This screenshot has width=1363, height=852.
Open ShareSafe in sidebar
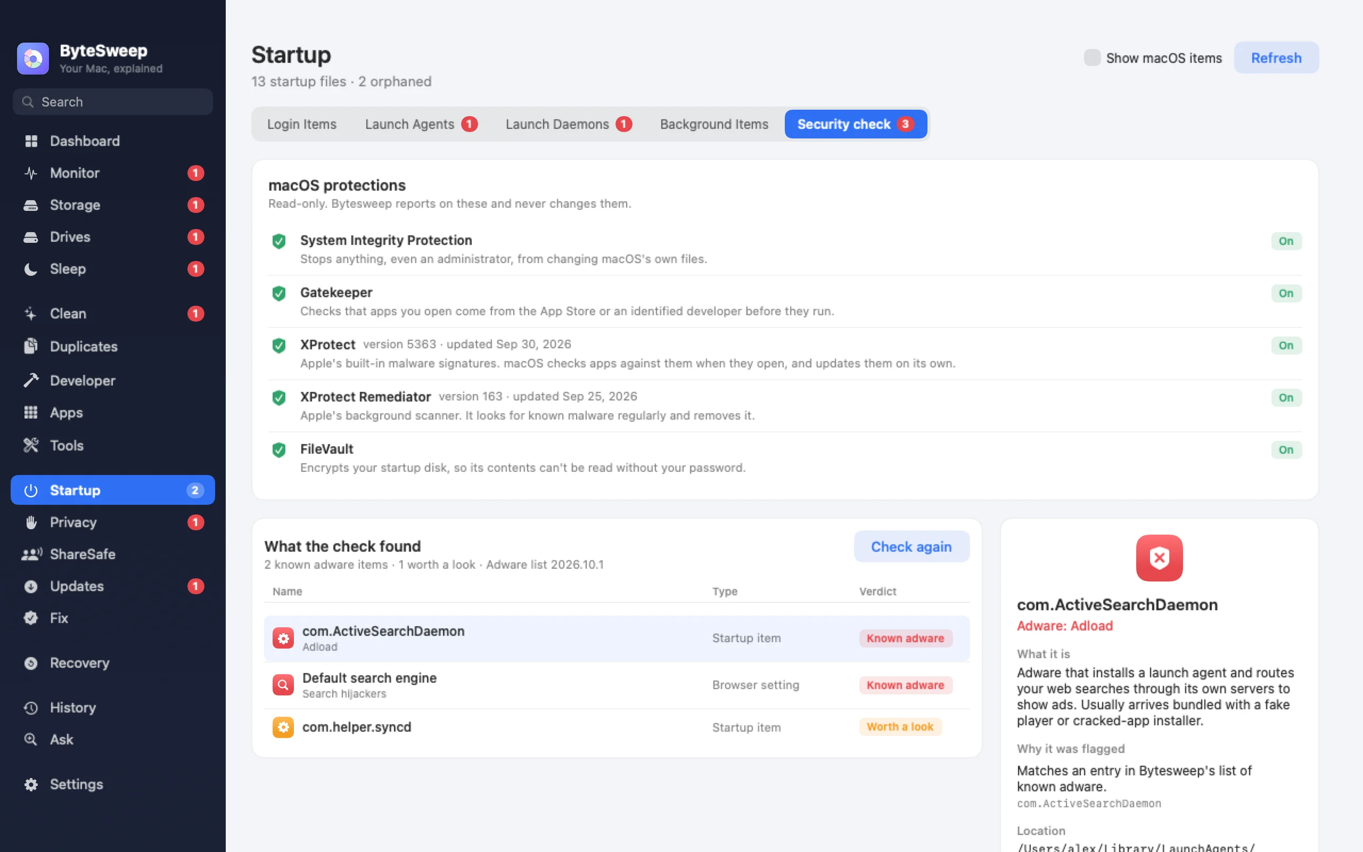[113, 554]
